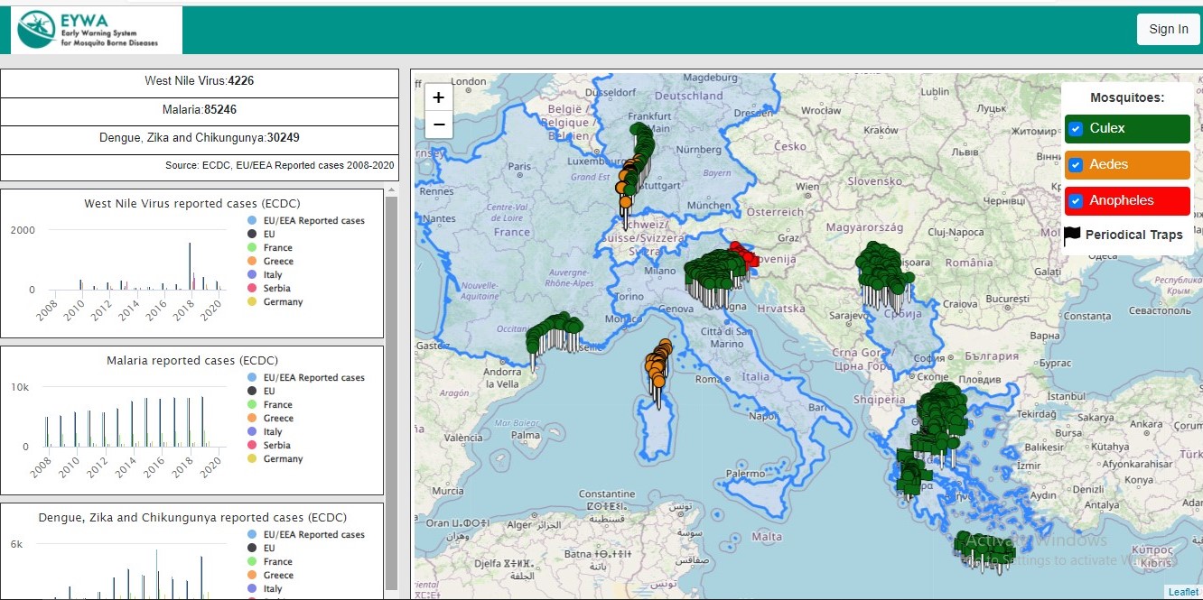Click the Malaria reported cases chart title
The width and height of the screenshot is (1203, 600).
(192, 361)
